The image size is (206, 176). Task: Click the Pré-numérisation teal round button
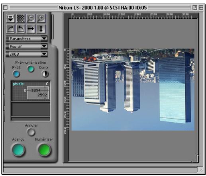pos(31,69)
